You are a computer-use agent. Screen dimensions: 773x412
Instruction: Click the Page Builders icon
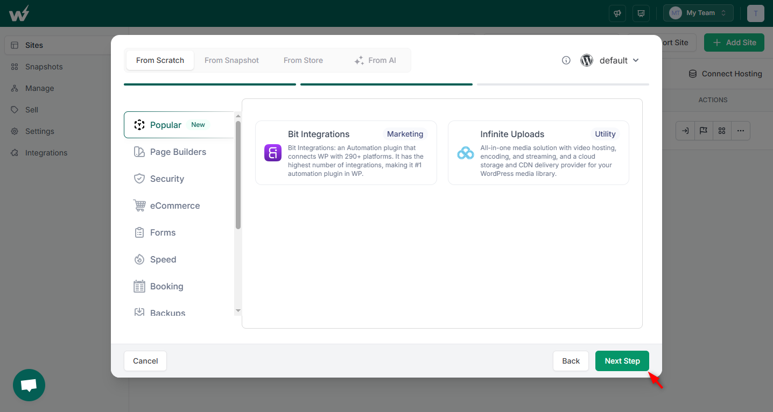point(139,152)
